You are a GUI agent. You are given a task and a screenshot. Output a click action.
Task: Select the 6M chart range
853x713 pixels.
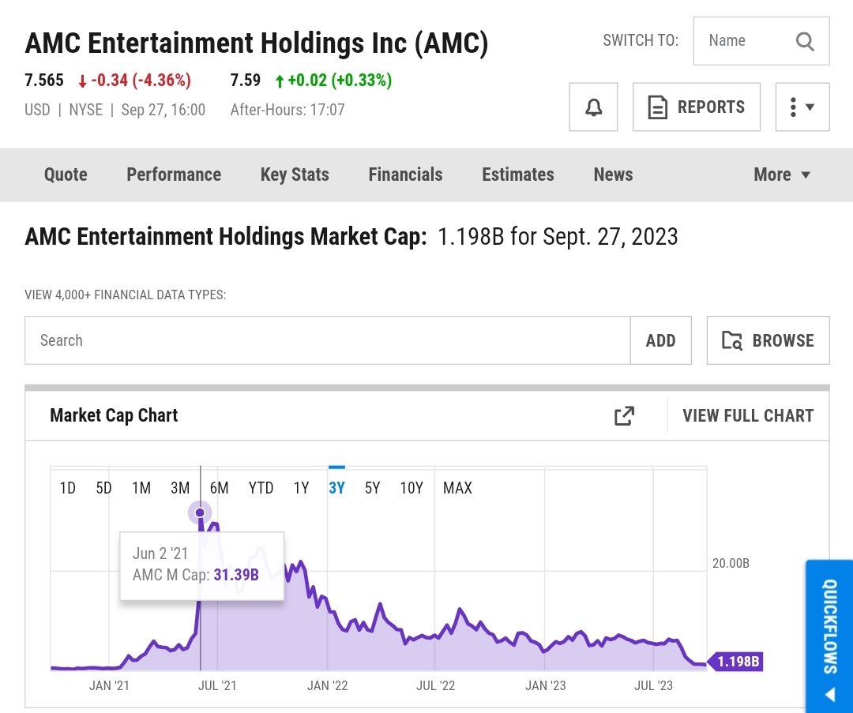pos(220,488)
